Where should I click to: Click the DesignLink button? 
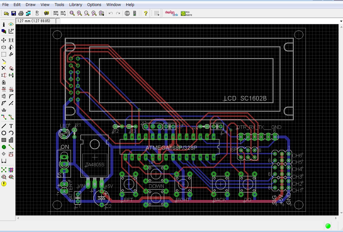point(171,13)
